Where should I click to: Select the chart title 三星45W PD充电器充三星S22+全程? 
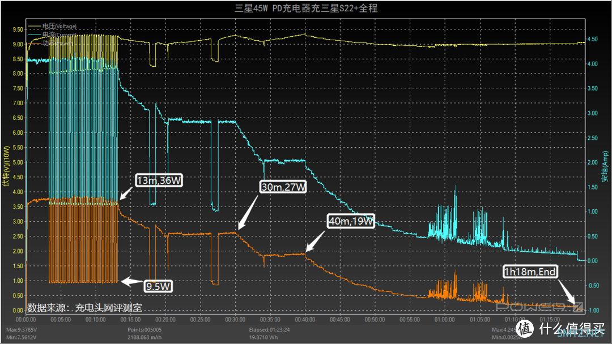(x=306, y=8)
